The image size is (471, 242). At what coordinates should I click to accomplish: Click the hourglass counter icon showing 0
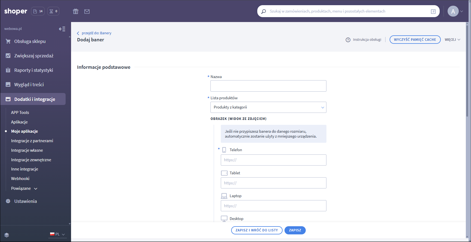[53, 11]
